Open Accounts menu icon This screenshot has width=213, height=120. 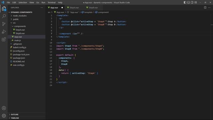pos(4,108)
